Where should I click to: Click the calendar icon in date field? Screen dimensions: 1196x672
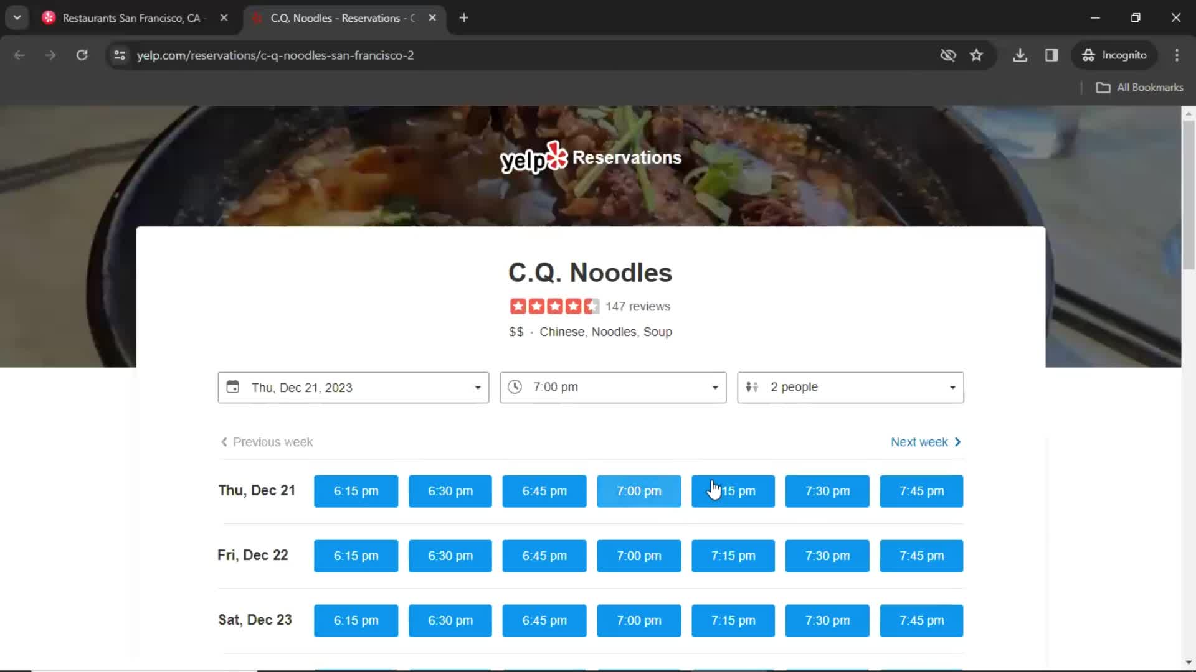coord(232,387)
